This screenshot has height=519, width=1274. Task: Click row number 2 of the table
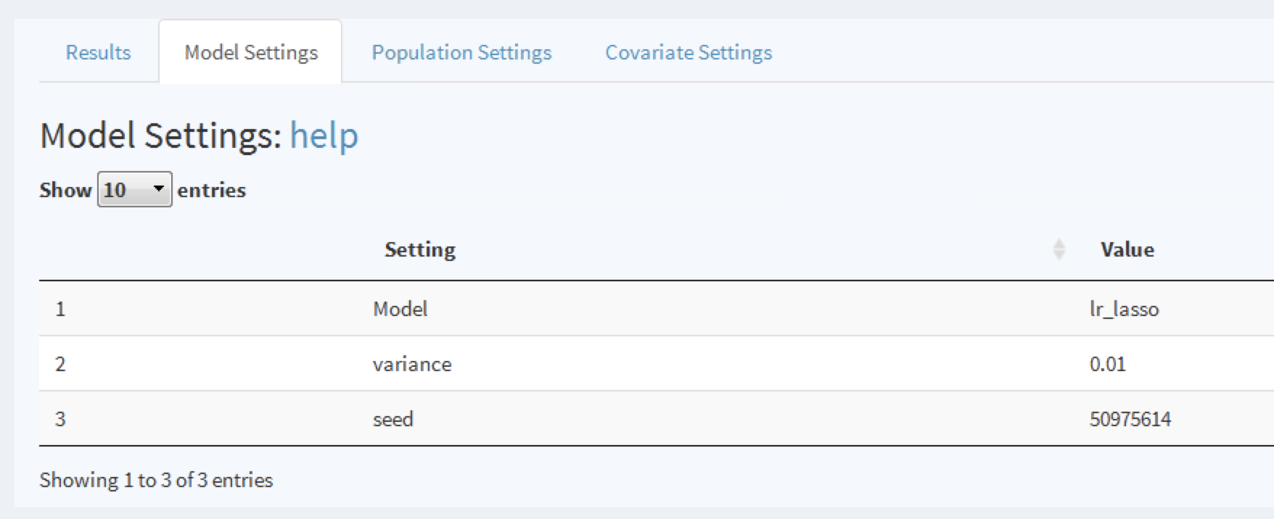pyautogui.click(x=60, y=364)
